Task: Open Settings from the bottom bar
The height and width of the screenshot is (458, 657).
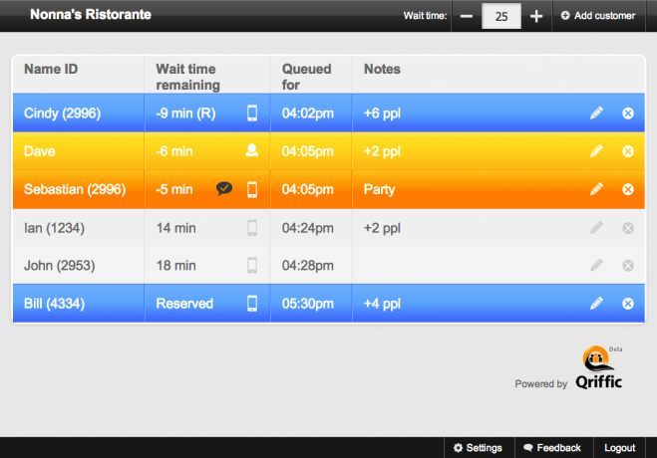Action: point(478,448)
